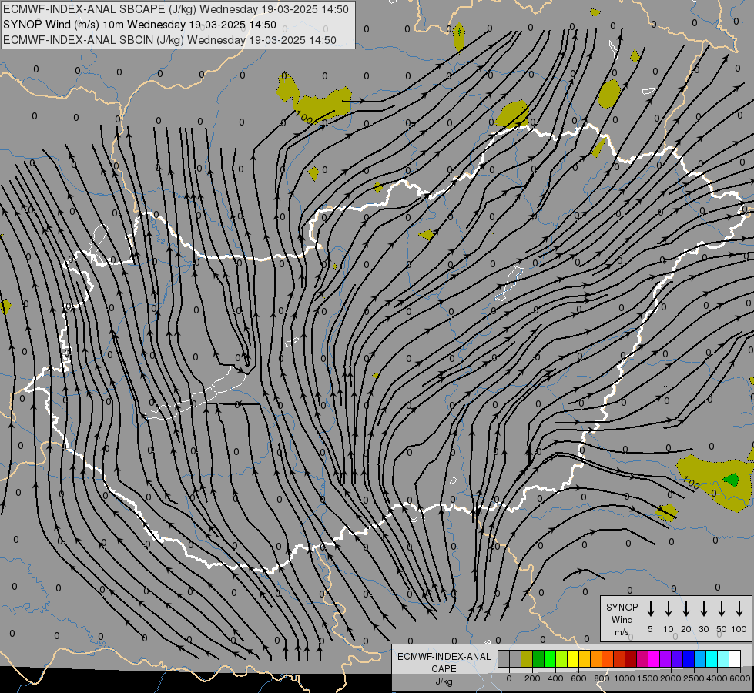Viewport: 754px width, 693px height.
Task: Click the 20 m/s label in the wind legend
Action: 685,629
